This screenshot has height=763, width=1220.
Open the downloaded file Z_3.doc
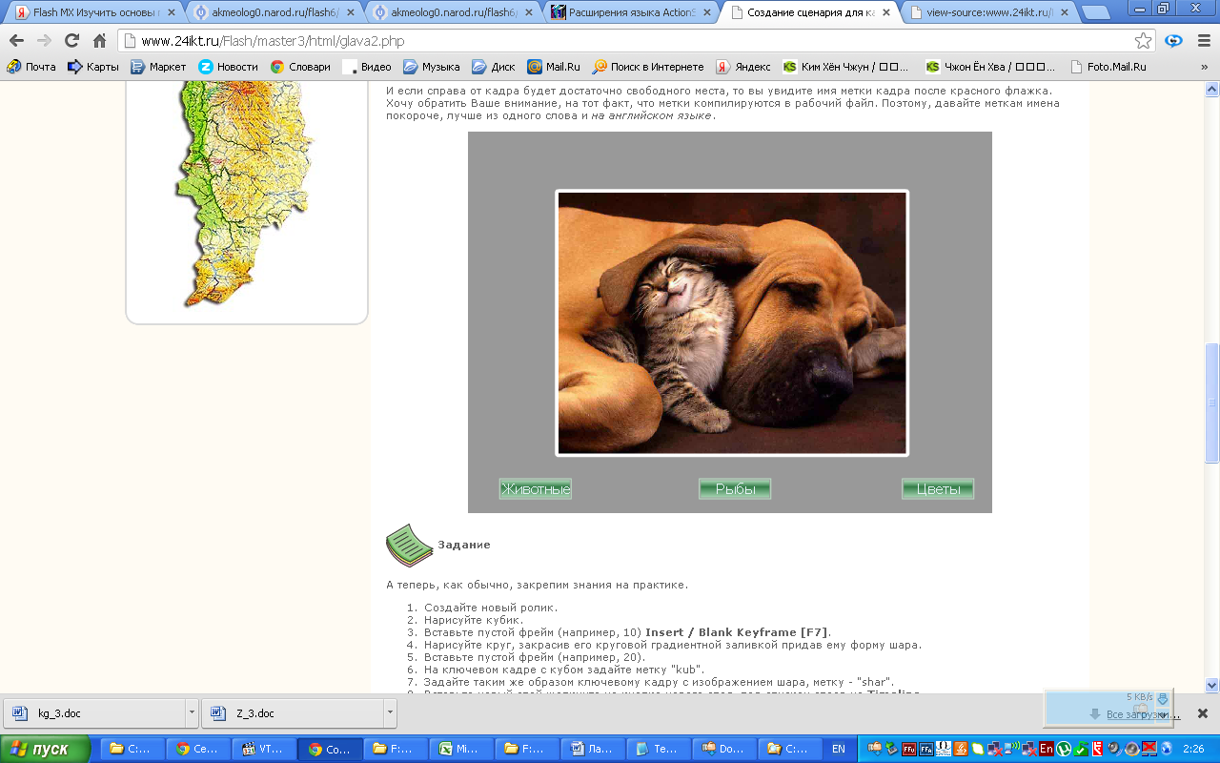[293, 712]
